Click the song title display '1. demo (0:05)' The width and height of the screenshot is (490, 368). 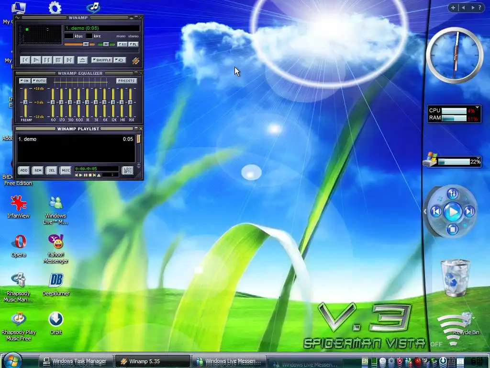coord(102,28)
